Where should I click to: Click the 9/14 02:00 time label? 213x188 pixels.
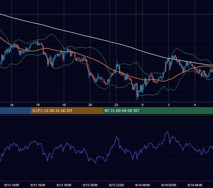[169, 185]
